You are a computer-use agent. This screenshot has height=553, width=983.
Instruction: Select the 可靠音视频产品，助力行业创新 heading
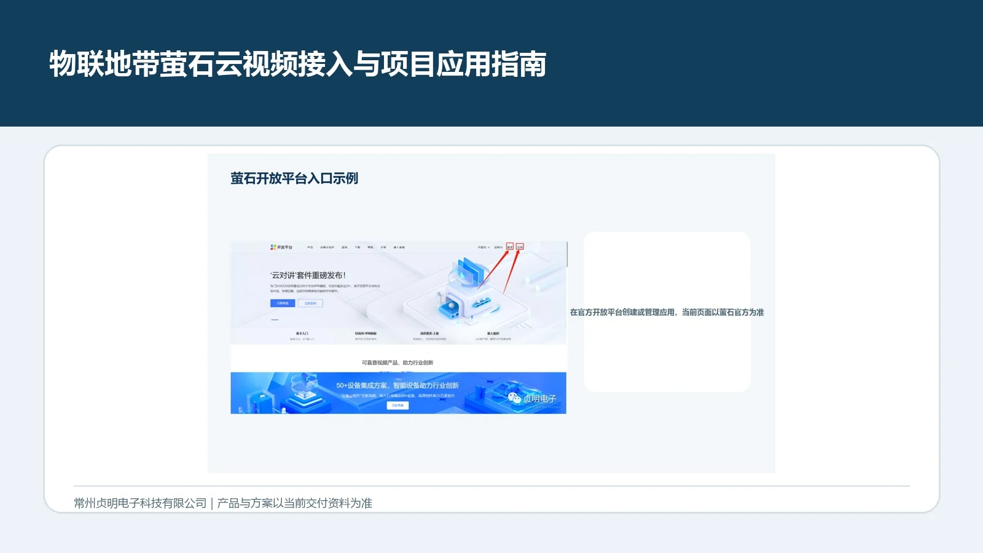[398, 363]
